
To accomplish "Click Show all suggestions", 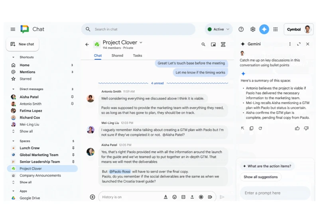I will [x=261, y=177].
